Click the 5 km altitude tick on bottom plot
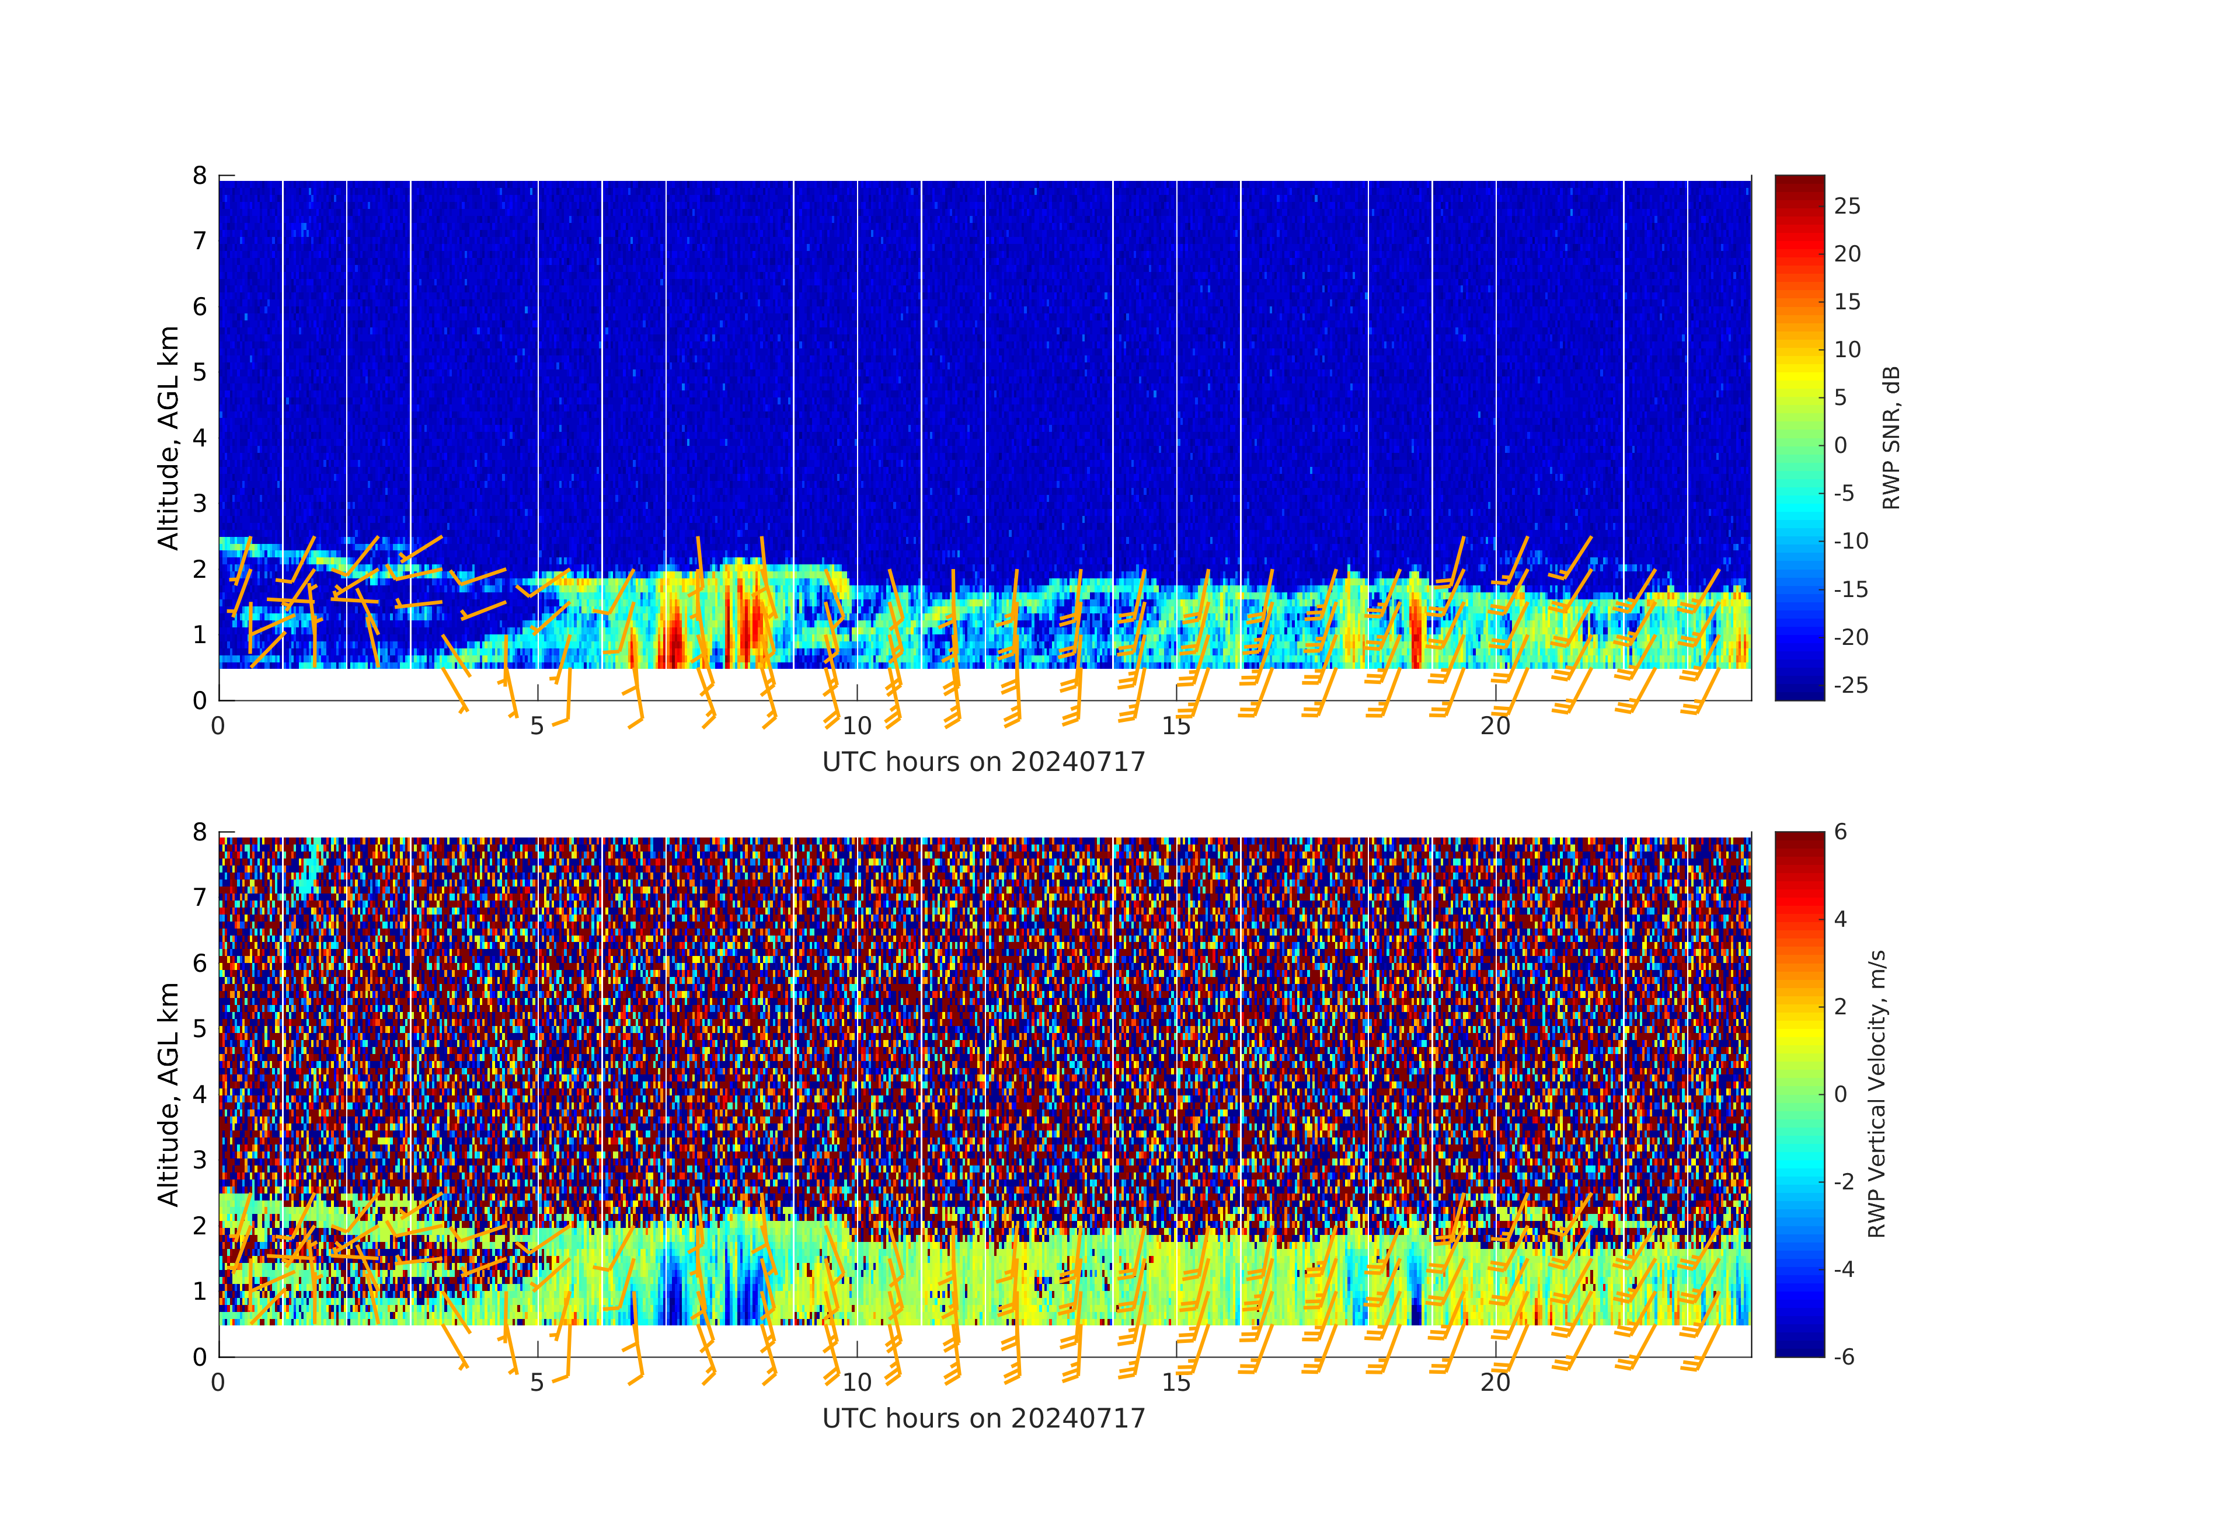2233x1532 pixels. pyautogui.click(x=200, y=1029)
